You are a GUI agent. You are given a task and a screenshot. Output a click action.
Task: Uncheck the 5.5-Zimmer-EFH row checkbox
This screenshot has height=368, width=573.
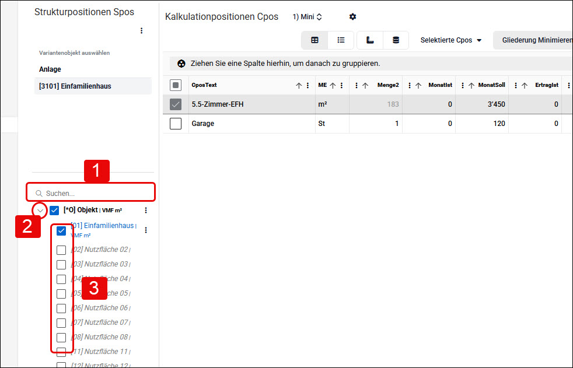click(x=176, y=104)
